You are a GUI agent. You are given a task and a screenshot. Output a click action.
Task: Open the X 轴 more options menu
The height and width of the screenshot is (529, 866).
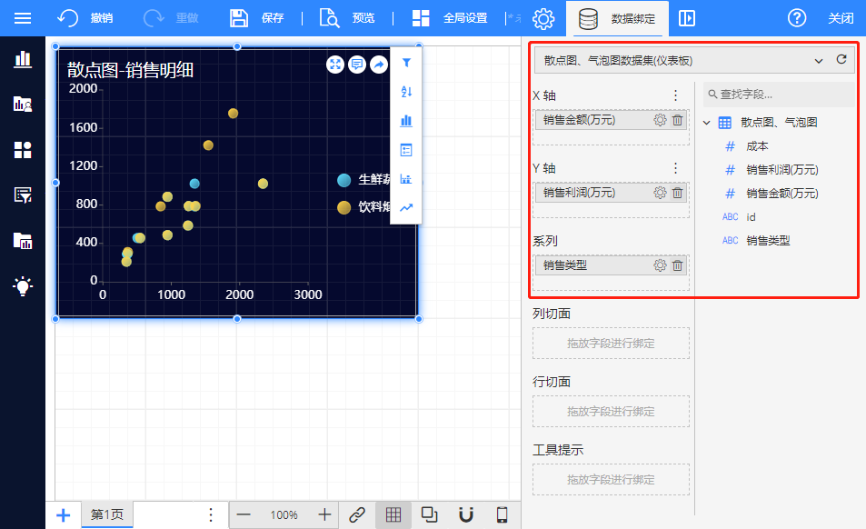675,95
